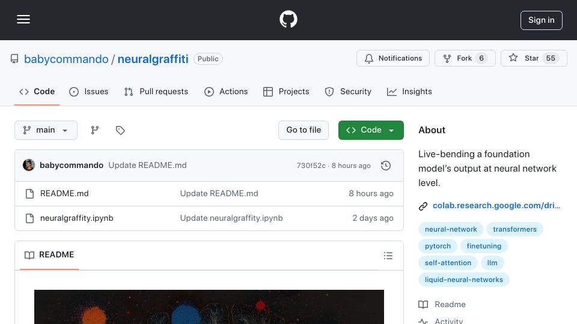
Task: Click the Public visibility badge
Action: (208, 59)
